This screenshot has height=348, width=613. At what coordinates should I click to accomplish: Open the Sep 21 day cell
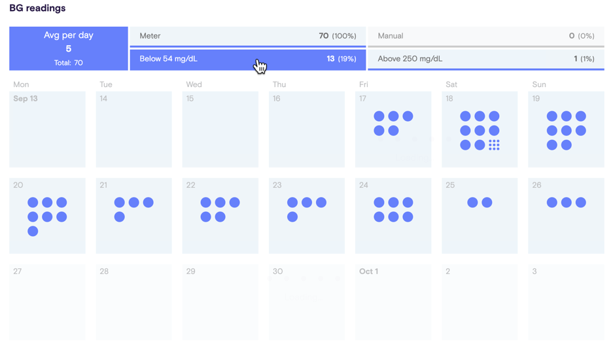[x=133, y=216]
